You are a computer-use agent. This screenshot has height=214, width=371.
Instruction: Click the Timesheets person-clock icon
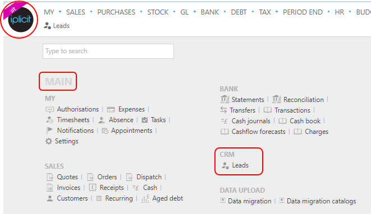(50, 120)
